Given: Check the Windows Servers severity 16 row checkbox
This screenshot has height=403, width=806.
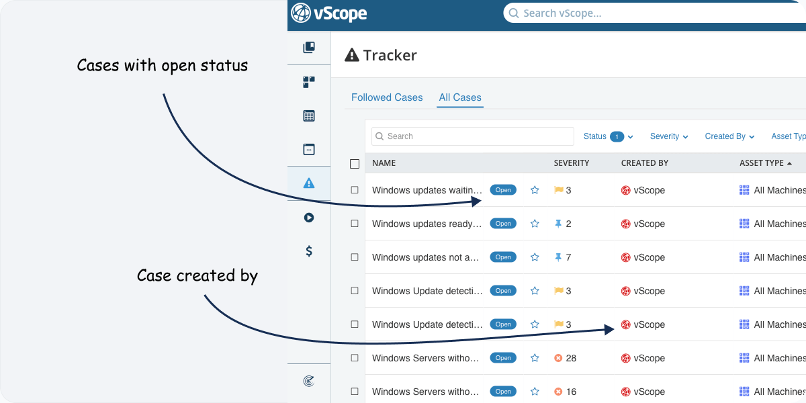Looking at the screenshot, I should 355,392.
